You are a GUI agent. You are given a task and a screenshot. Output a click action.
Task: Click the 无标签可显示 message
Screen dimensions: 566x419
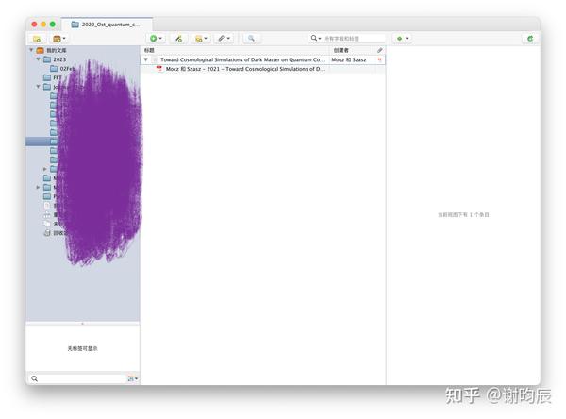(x=82, y=348)
